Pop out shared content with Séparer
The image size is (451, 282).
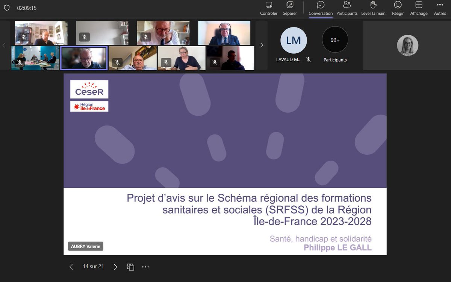290,8
